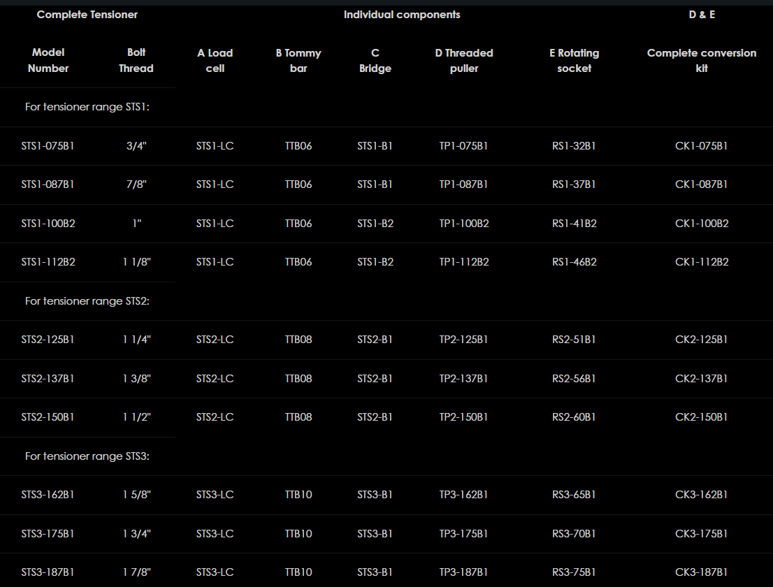Select the RS3-70B1 rotating socket cell
The image size is (773, 587).
(x=574, y=534)
